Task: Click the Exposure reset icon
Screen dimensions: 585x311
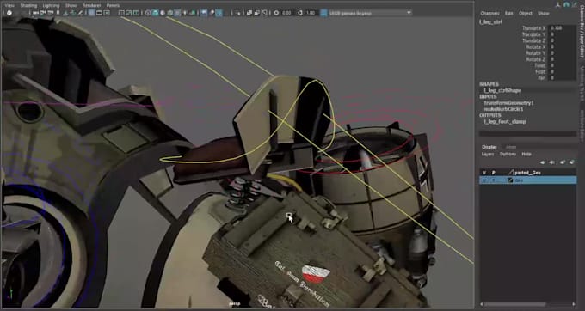Action: click(276, 13)
